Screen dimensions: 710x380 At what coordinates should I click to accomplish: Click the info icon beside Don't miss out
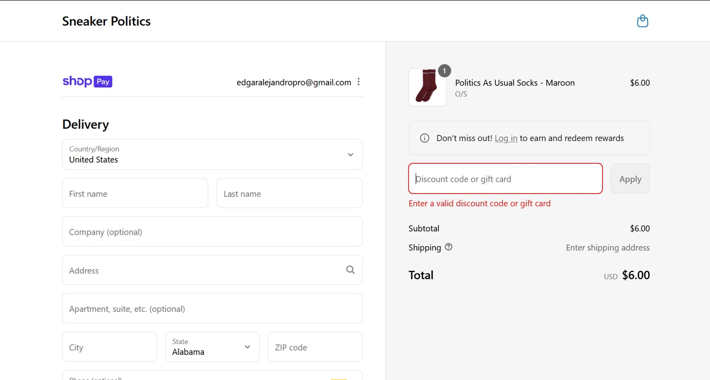tap(425, 138)
